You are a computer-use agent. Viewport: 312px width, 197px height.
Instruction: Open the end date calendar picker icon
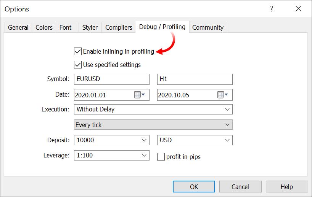[223, 95]
